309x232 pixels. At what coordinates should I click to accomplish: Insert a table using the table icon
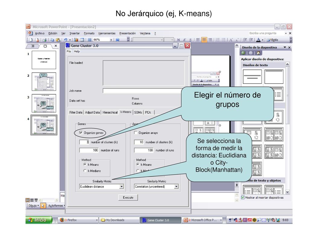(x=82, y=40)
